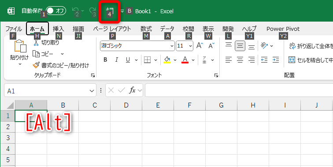This screenshot has width=333, height=167.
Task: Click the fx insert function icon
Action: click(132, 90)
